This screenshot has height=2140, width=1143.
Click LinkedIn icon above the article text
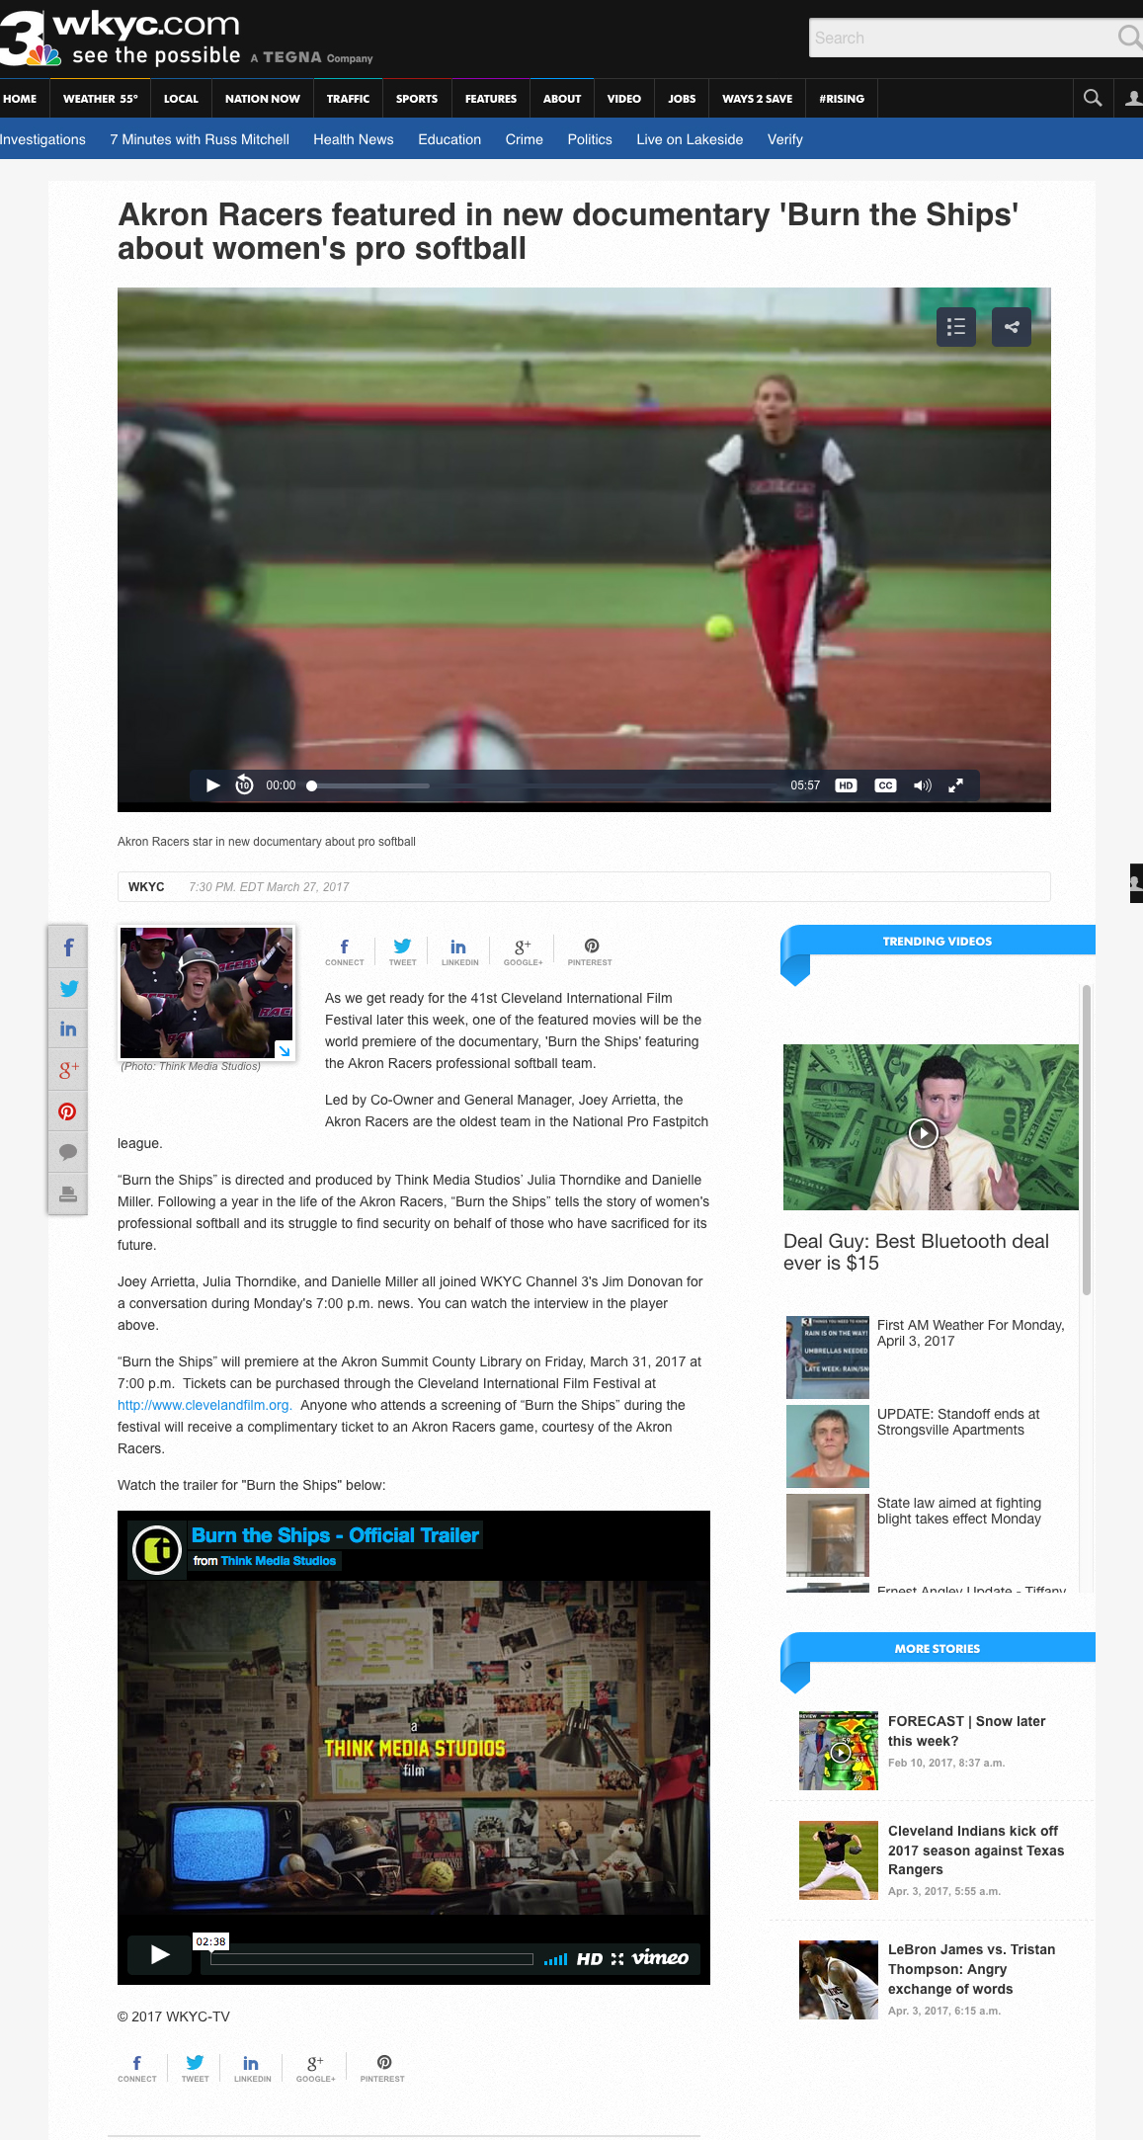tap(459, 951)
